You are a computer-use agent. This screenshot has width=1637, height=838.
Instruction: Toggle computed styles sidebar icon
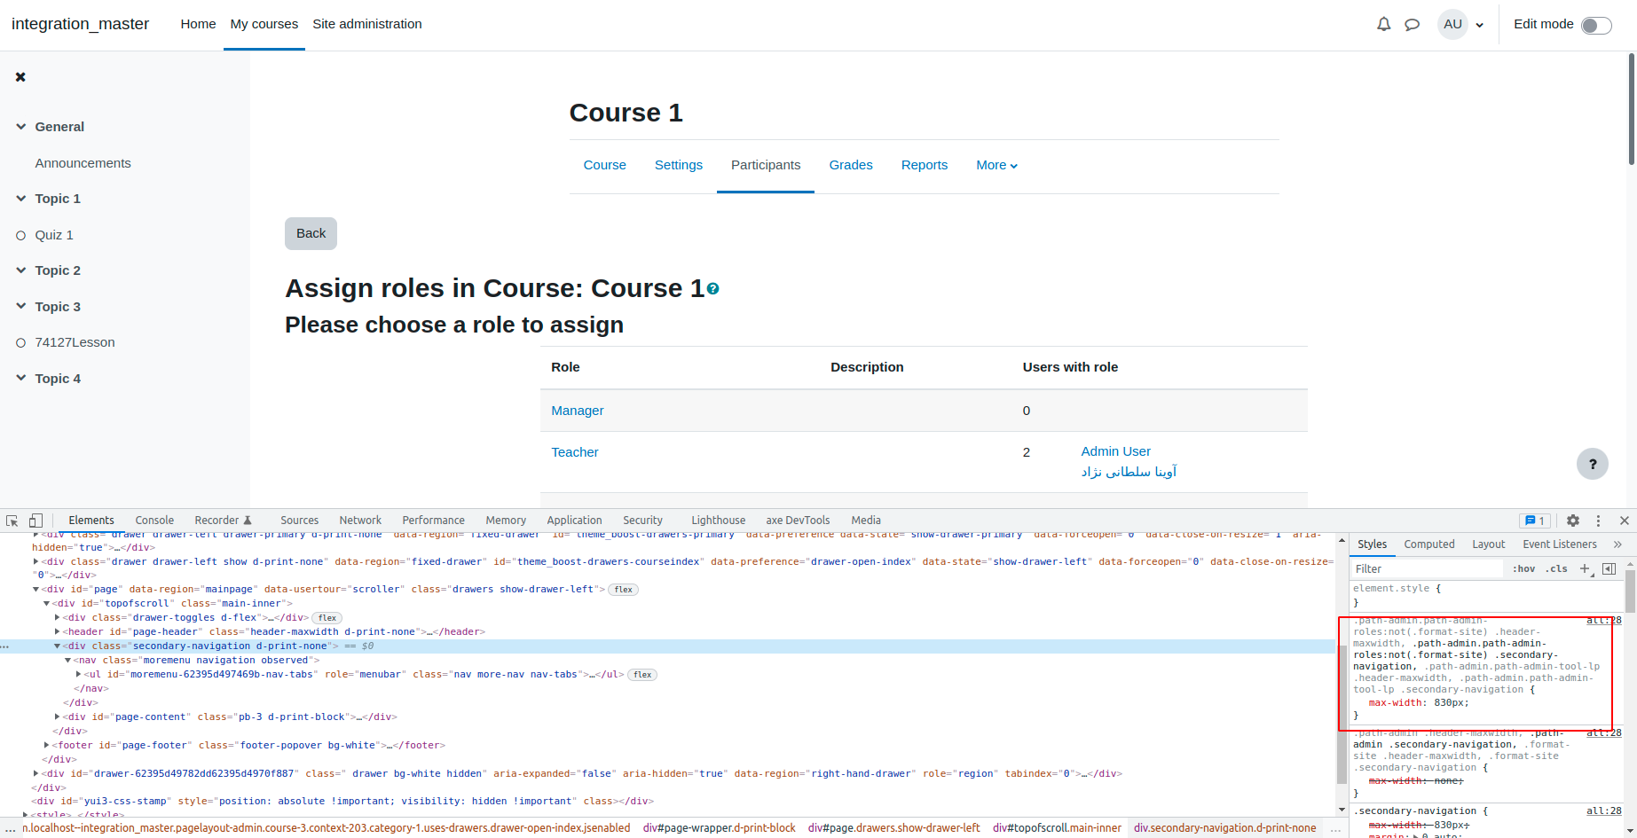pyautogui.click(x=1609, y=569)
